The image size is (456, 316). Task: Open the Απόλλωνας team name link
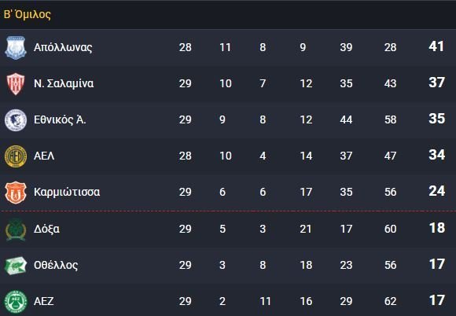(x=63, y=47)
